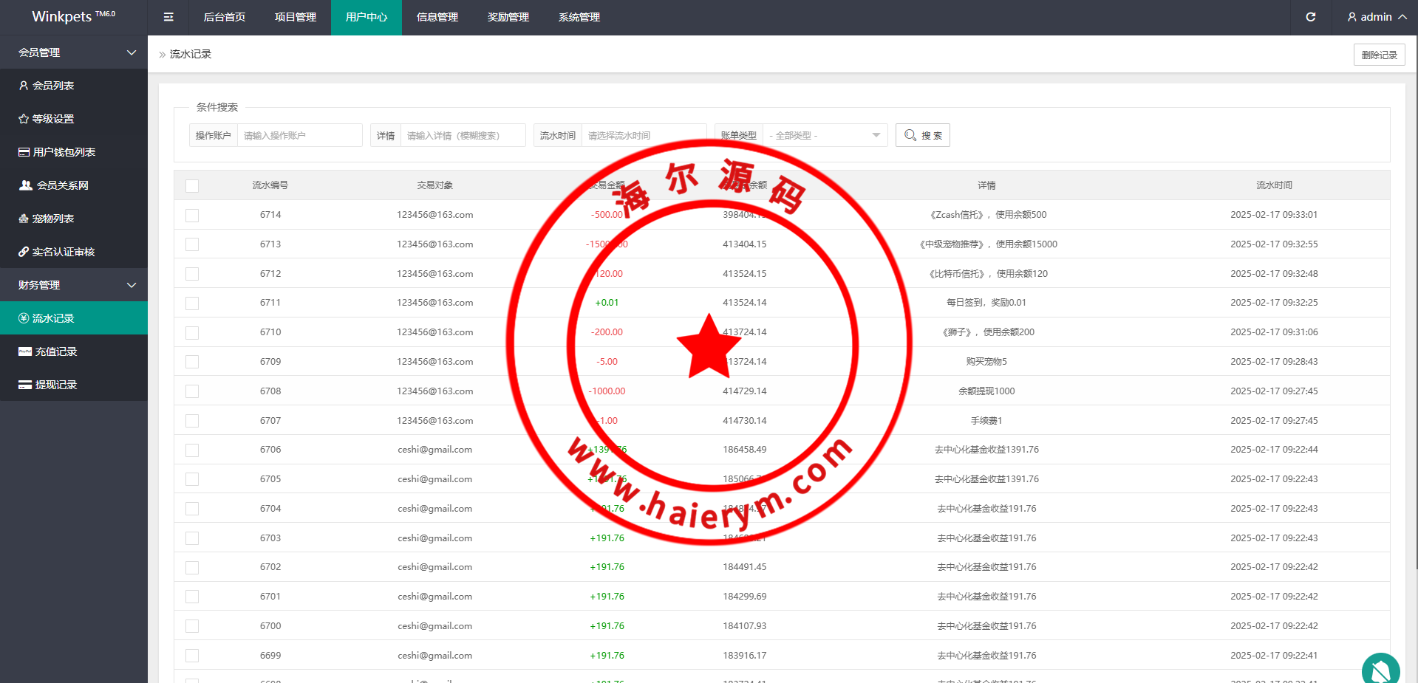Tick the checkbox for record 6714

coord(192,216)
